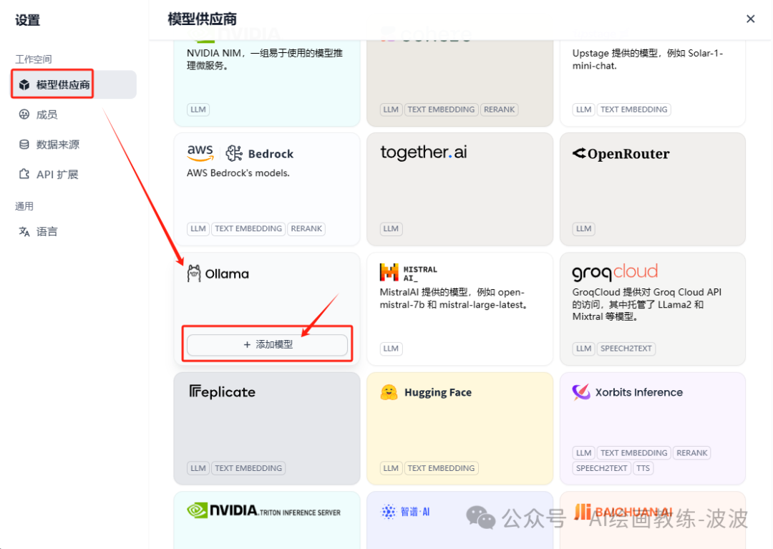The height and width of the screenshot is (549, 773).
Task: Click the AWS logo on Bedrock card
Action: 200,152
